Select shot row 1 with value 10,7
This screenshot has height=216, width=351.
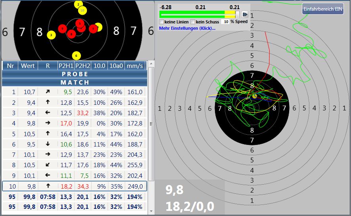[x=74, y=92]
